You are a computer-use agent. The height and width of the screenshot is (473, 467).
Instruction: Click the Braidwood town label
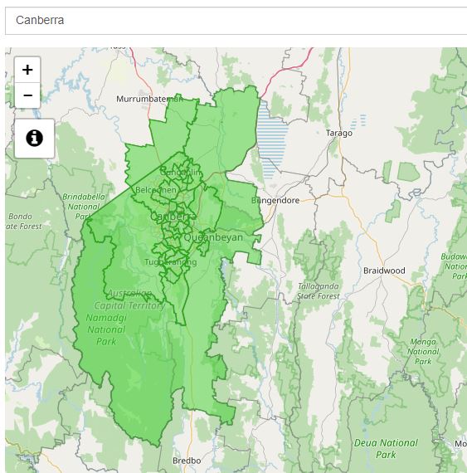pyautogui.click(x=384, y=271)
